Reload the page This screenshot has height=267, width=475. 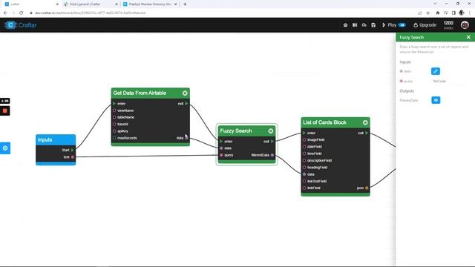coord(22,13)
